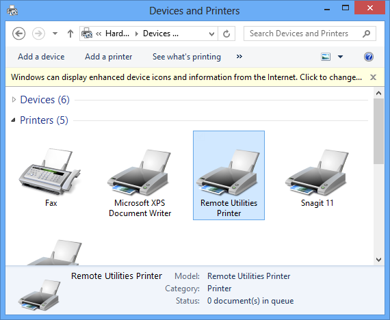Click the scrollbar down arrow
This screenshot has height=320, width=390.
tap(378, 260)
